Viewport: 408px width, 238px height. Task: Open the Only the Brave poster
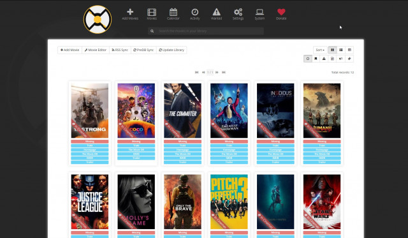182,202
